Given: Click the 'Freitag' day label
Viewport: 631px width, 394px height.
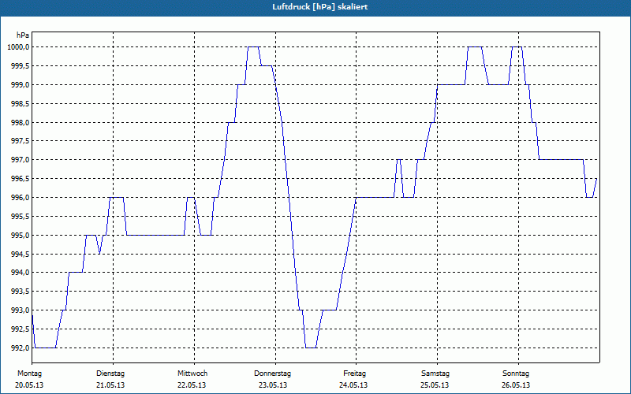Looking at the screenshot, I should (354, 374).
